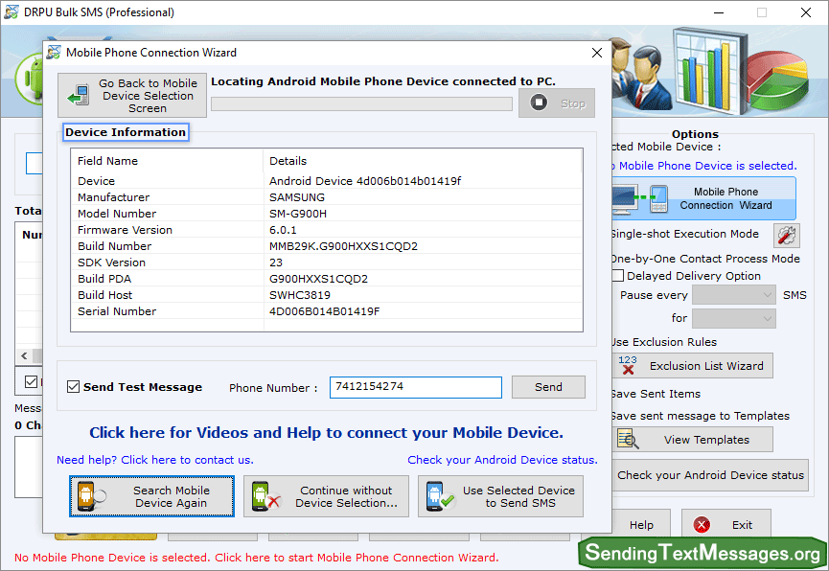This screenshot has height=571, width=829.
Task: Click Search Mobile Device Again button
Action: 151,496
